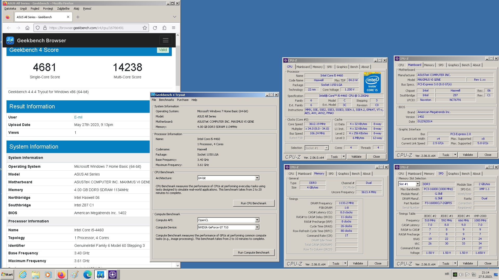Open the Pomoć menu in Firefox
This screenshot has height=280, width=499.
pos(87,9)
